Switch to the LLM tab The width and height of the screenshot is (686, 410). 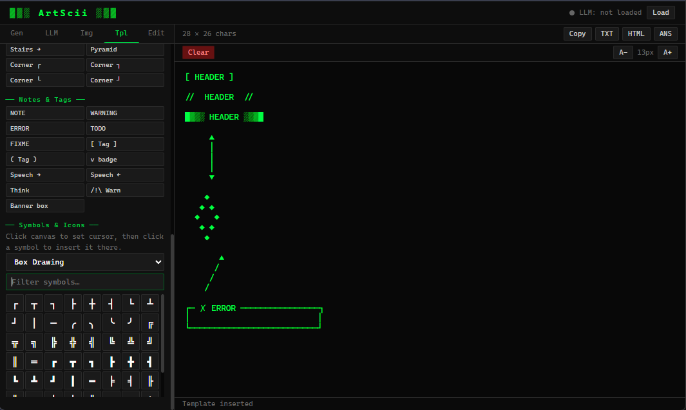pyautogui.click(x=52, y=33)
